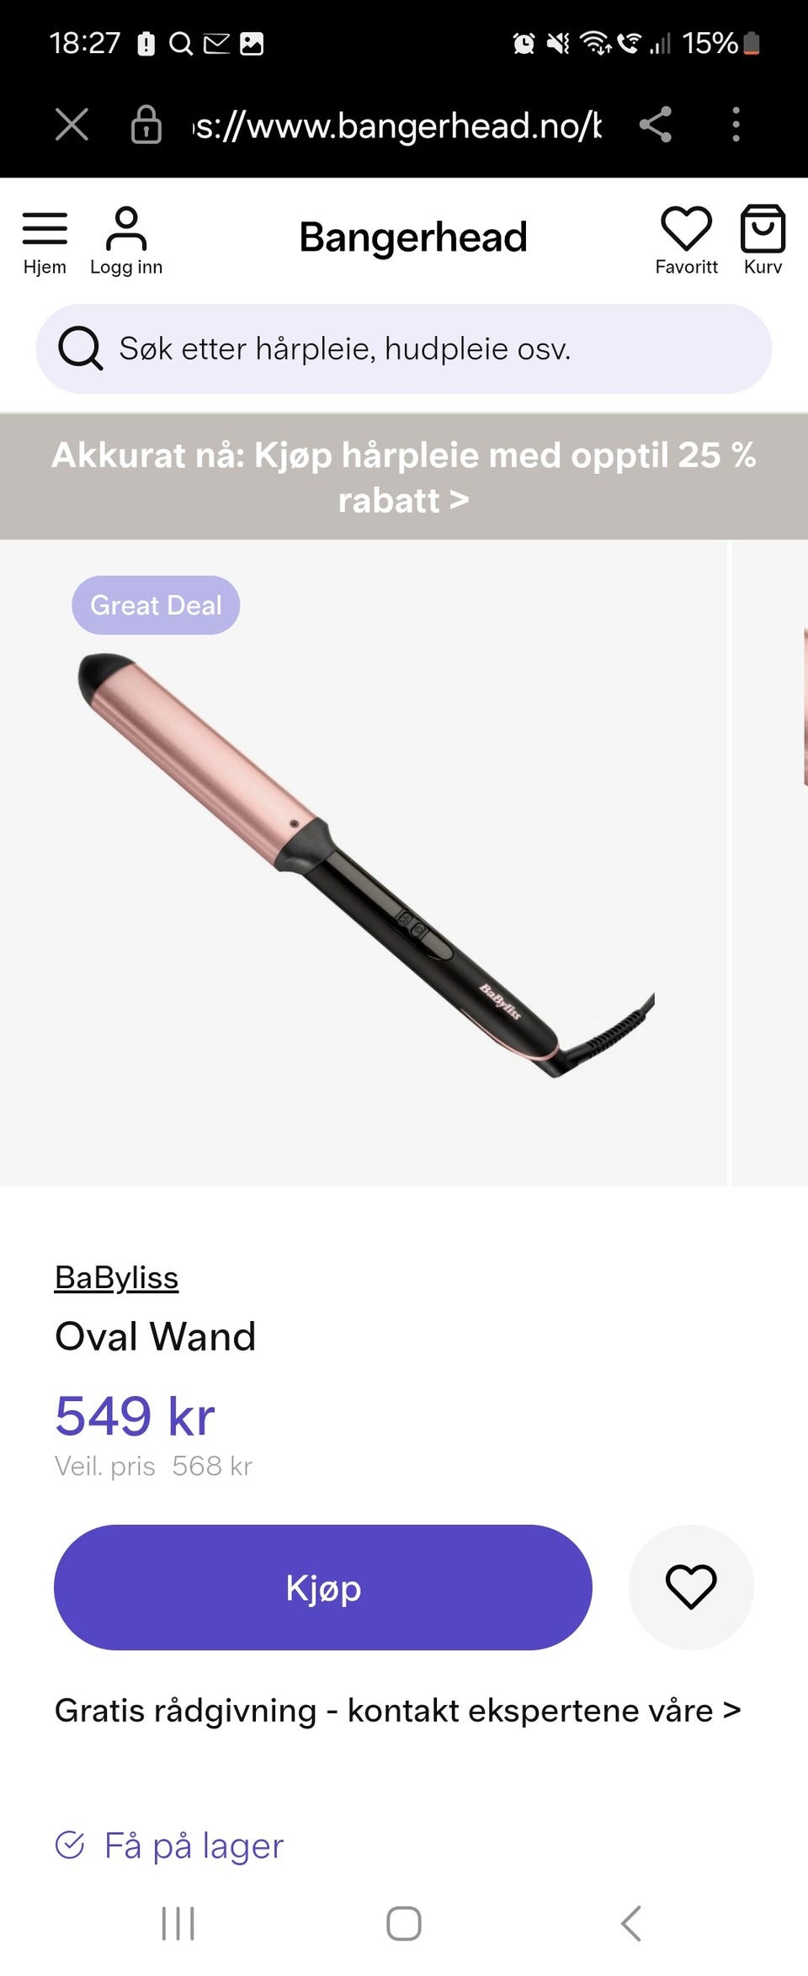Viewport: 808px width, 1976px height.
Task: Open the browser three-dot menu
Action: point(736,125)
